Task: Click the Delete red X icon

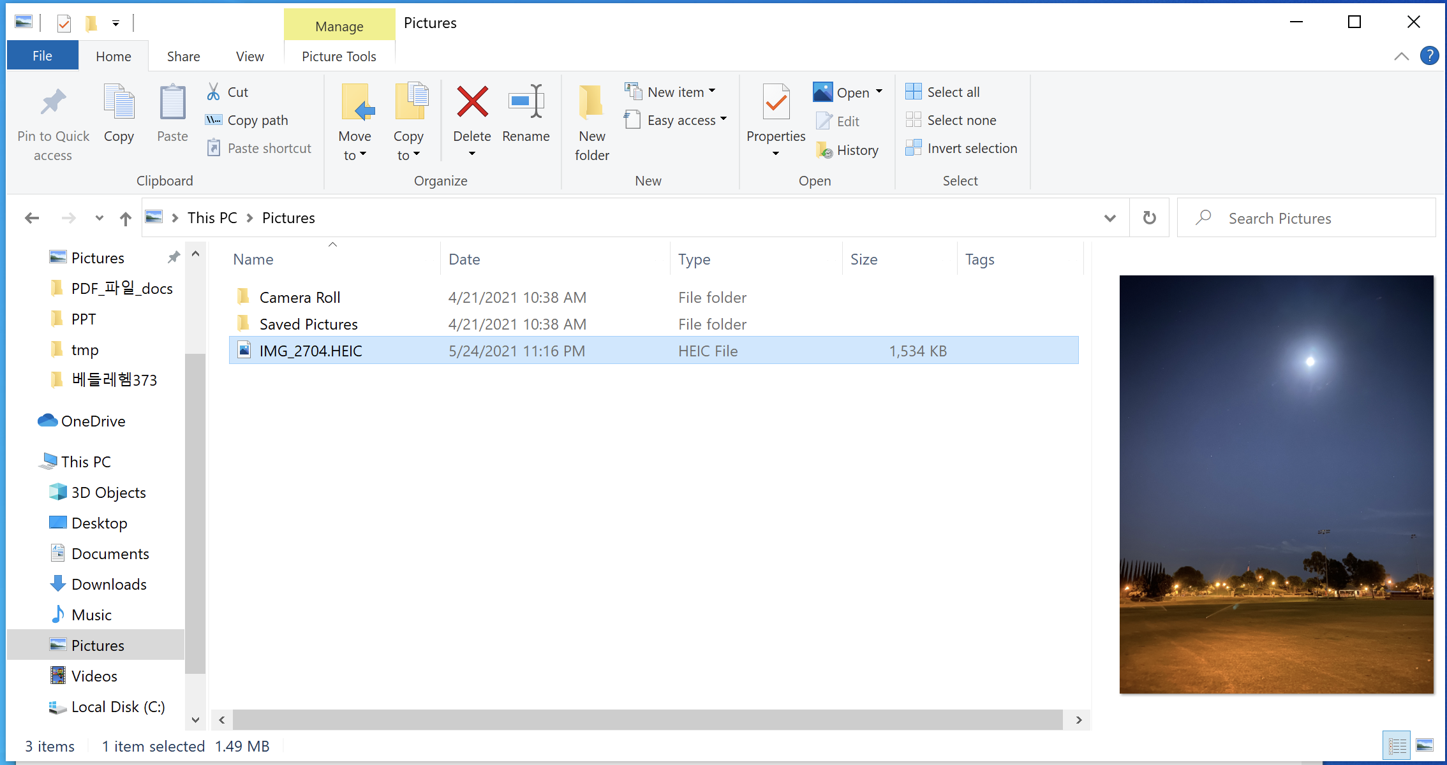Action: point(472,102)
